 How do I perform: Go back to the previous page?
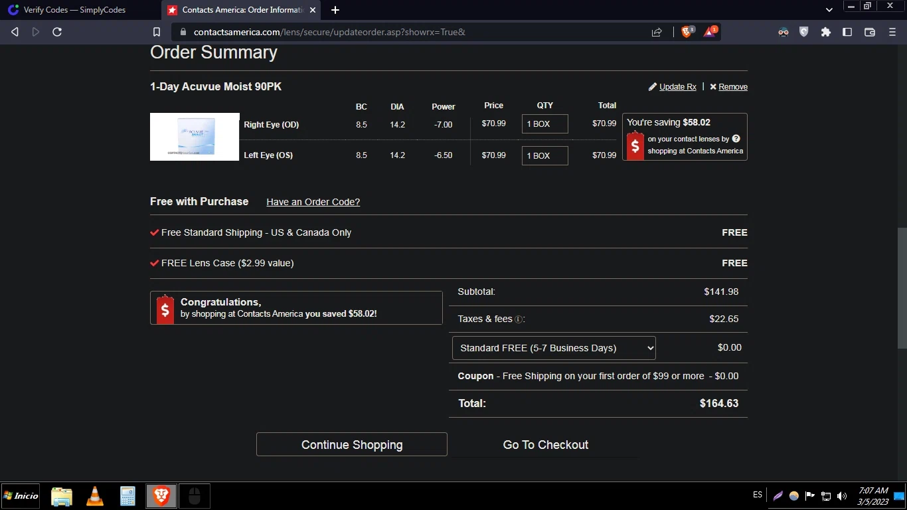point(15,32)
